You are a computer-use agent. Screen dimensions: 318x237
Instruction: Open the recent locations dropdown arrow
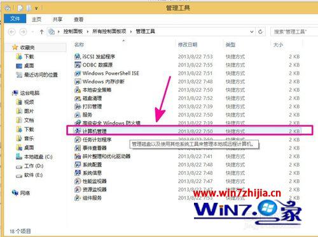click(32, 32)
